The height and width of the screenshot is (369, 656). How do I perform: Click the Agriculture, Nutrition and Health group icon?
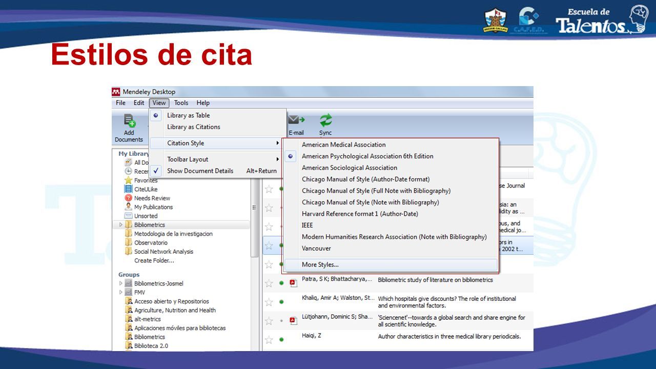pos(129,310)
